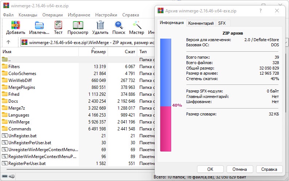Click the drive icon in status bar
The width and height of the screenshot is (289, 181).
point(5,176)
